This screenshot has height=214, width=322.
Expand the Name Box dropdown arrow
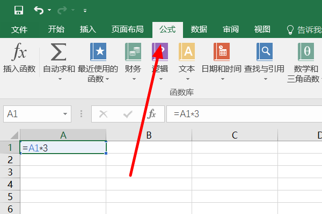coord(65,114)
